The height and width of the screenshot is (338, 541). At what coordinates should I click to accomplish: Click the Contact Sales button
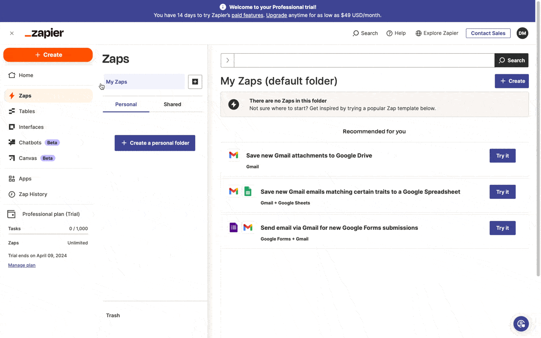pos(488,33)
